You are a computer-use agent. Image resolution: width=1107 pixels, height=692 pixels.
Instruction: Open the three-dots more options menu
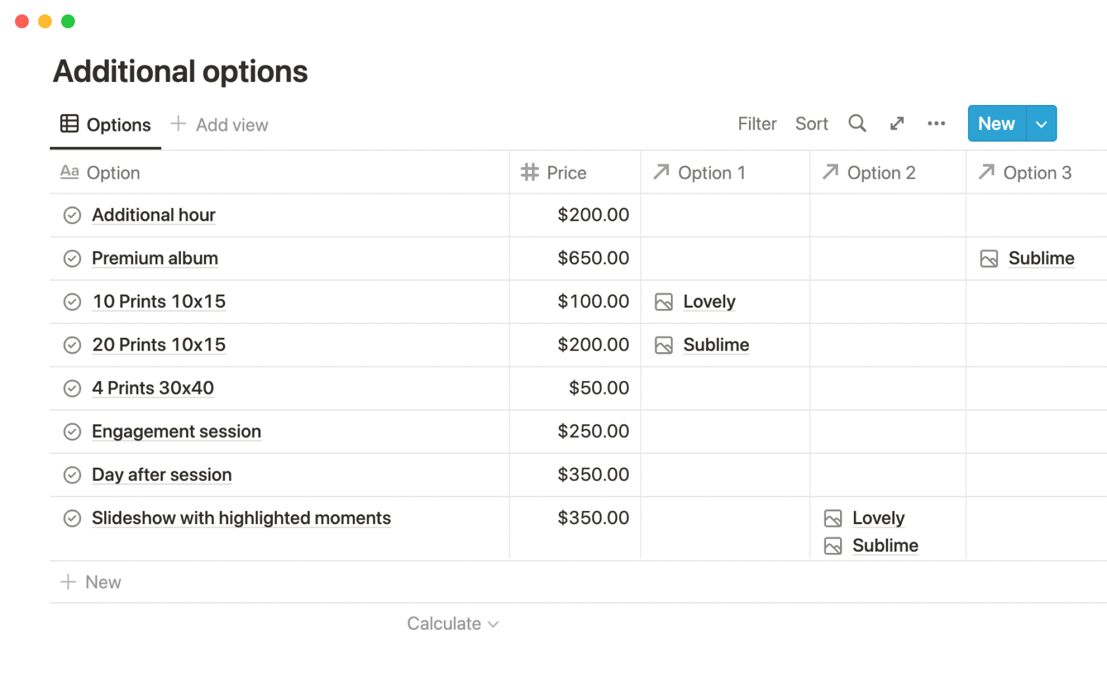pyautogui.click(x=936, y=123)
